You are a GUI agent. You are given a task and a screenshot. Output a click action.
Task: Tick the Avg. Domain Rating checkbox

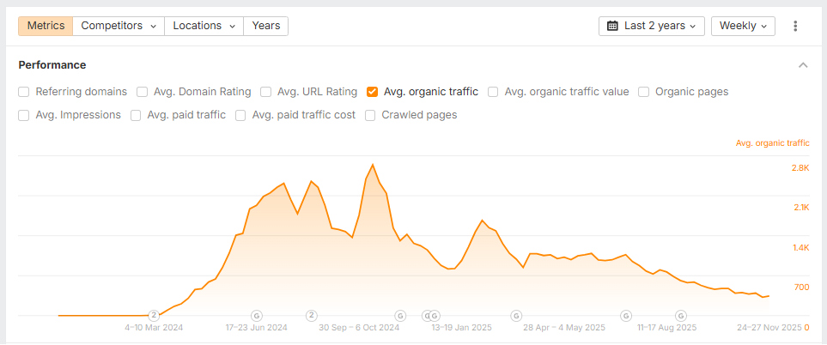[x=142, y=92]
